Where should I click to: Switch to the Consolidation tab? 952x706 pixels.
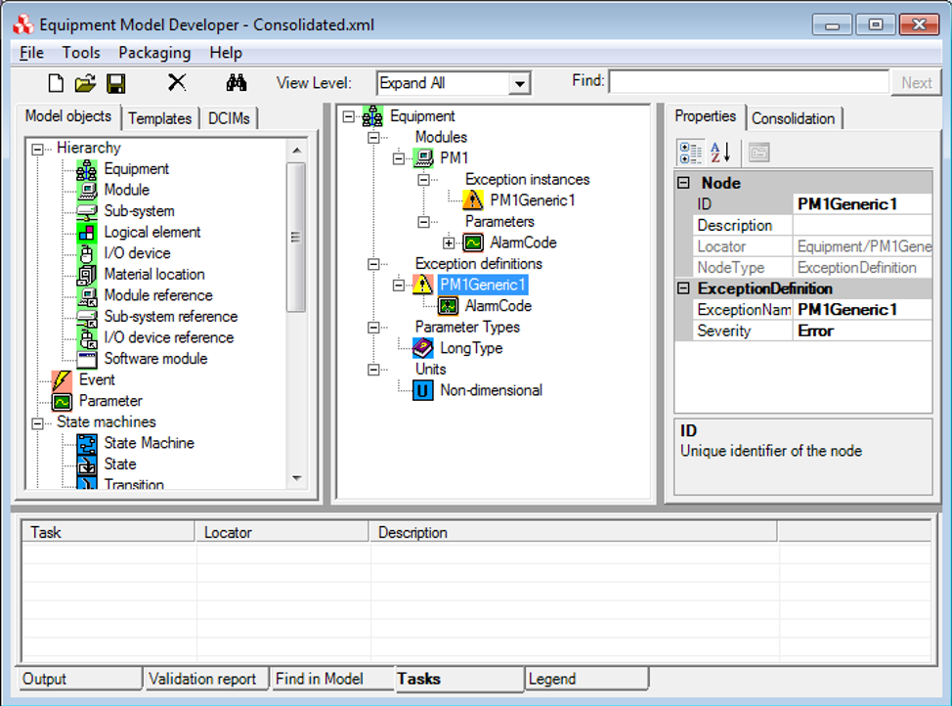pos(793,118)
